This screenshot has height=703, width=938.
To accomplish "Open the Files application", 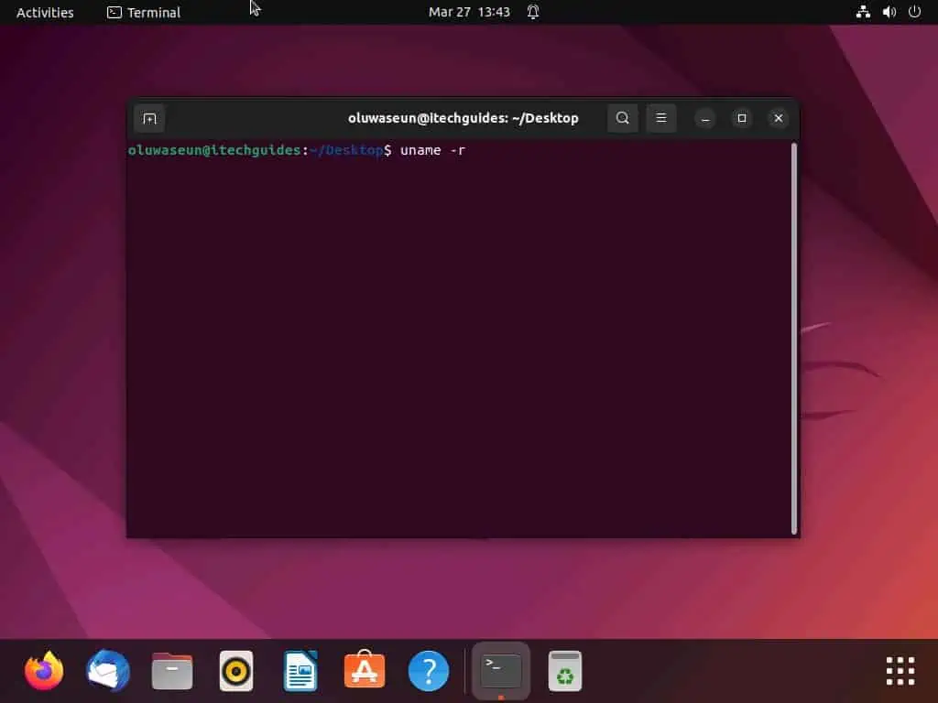I will tap(171, 670).
